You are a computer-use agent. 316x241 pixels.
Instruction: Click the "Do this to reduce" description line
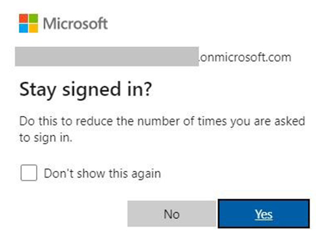(162, 121)
